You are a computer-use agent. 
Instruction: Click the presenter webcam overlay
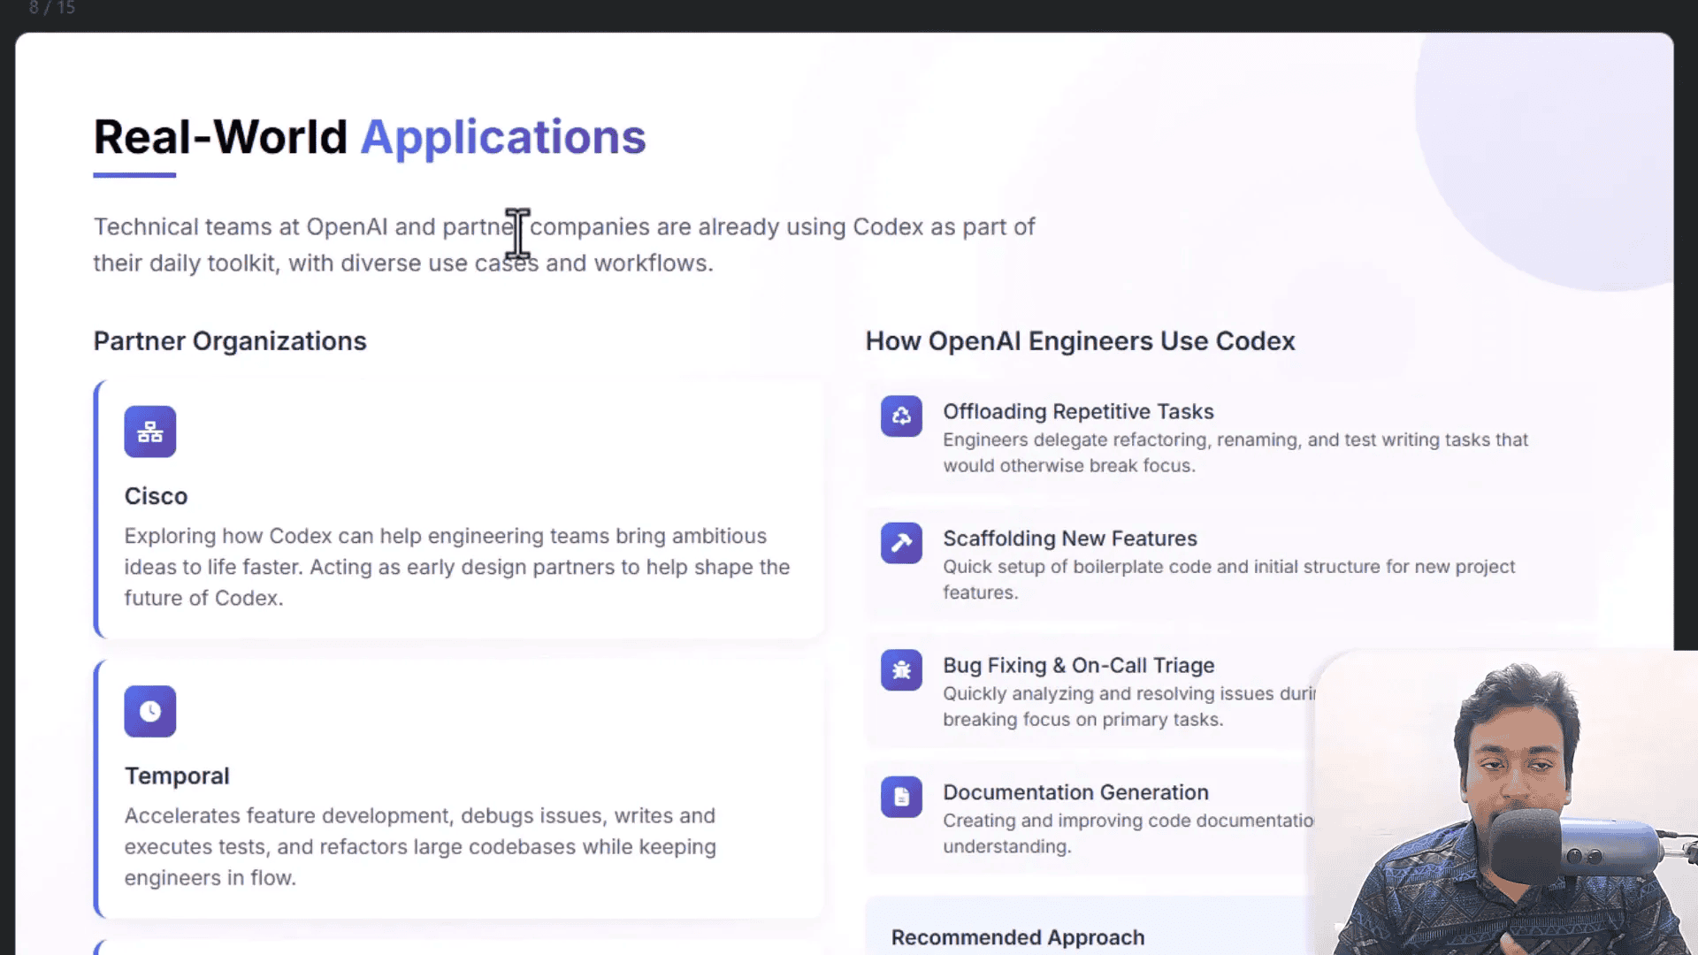point(1506,803)
